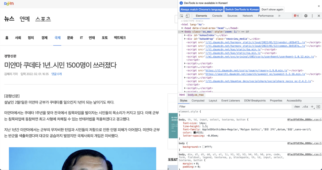Viewport: 322px width, 170px height.
Task: Expand the div kakaoWrap node
Action: (185, 39)
